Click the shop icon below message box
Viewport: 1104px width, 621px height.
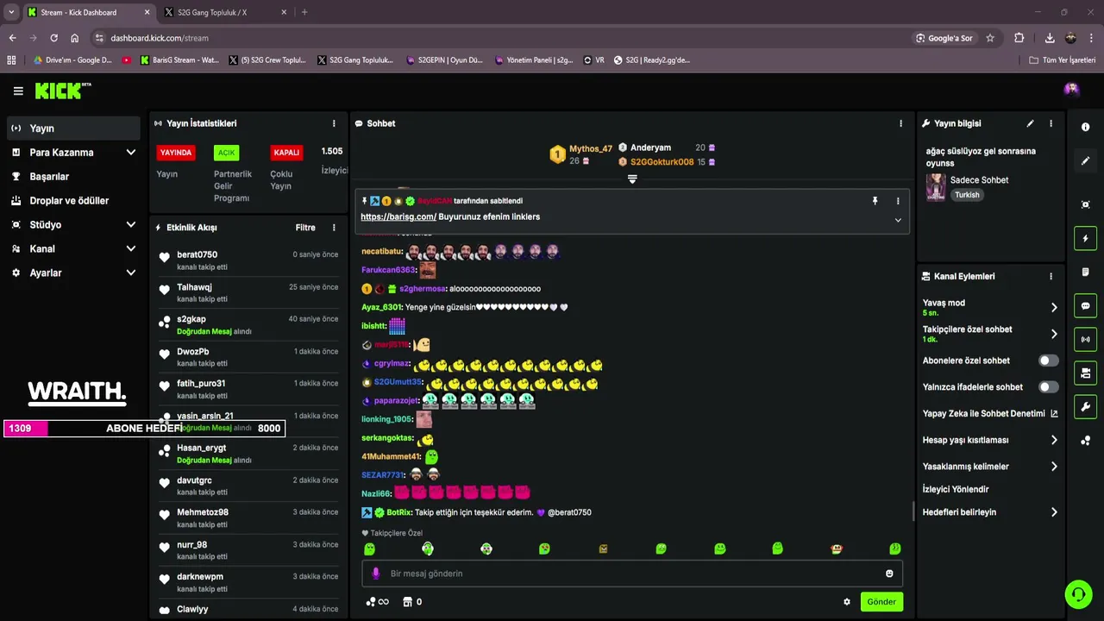[x=406, y=602]
